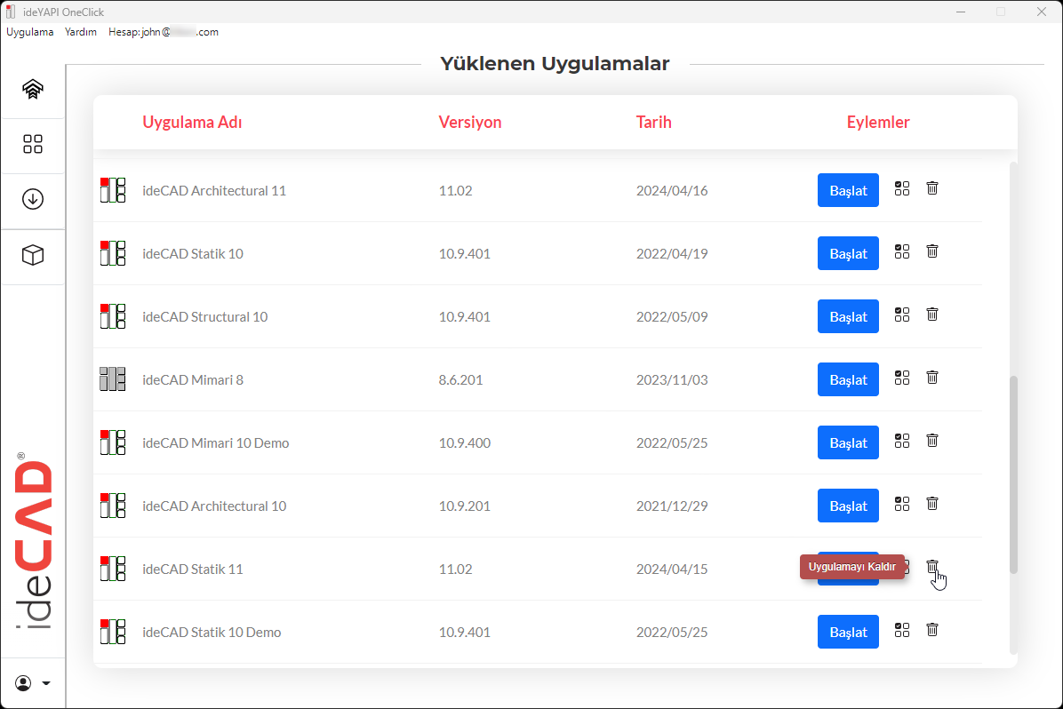The height and width of the screenshot is (709, 1063).
Task: Click the ideCAD Architectural 11 app logo
Action: pyautogui.click(x=113, y=190)
